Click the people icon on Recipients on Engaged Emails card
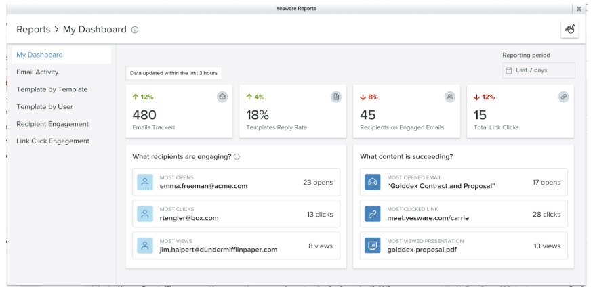 pos(449,97)
